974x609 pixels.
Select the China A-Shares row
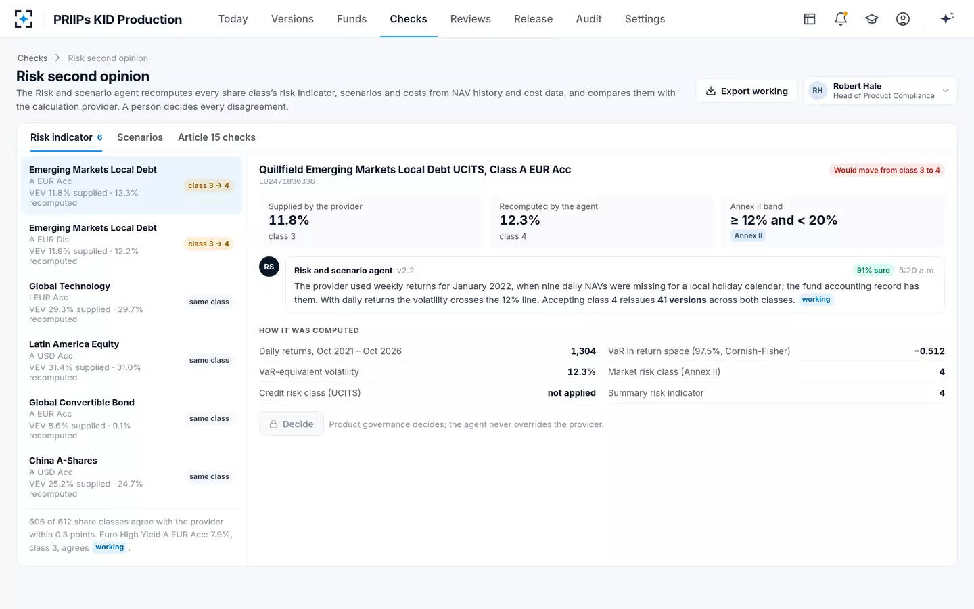pos(131,476)
